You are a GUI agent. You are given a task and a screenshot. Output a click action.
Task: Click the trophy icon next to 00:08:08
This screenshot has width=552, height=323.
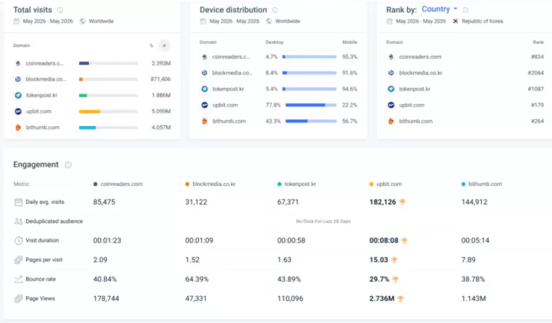(x=405, y=240)
